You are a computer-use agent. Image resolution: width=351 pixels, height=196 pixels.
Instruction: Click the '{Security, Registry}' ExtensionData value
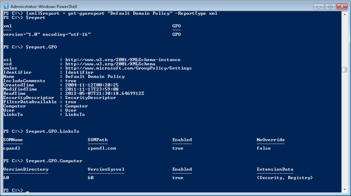(284, 178)
